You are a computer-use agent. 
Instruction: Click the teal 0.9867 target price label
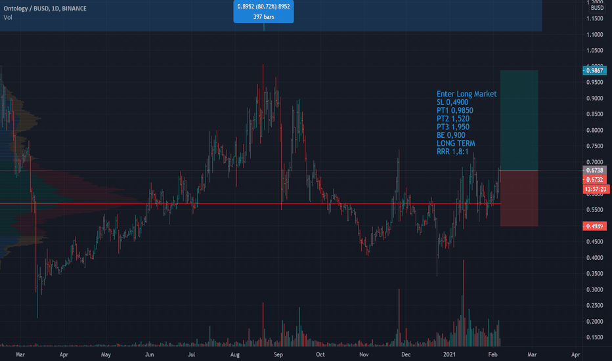click(x=594, y=71)
